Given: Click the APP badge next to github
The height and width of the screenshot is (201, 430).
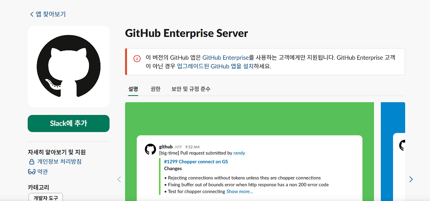Looking at the screenshot, I should tap(178, 147).
